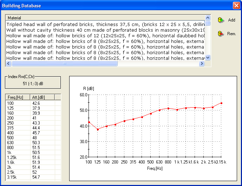Select the 'Wall without cavity thickness 40 cm' row
Image resolution: width=242 pixels, height=186 pixels.
point(105,30)
